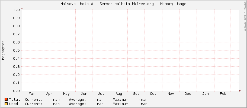
Task: Click the Used row Average -nan value
Action: [99, 104]
